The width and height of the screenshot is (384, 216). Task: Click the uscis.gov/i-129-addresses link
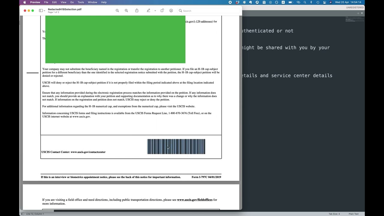(199, 21)
